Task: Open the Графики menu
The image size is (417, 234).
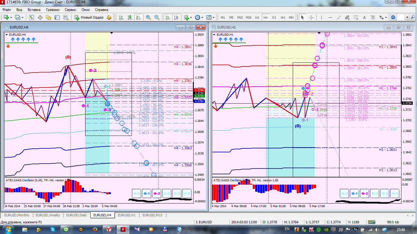Action: pyautogui.click(x=53, y=10)
